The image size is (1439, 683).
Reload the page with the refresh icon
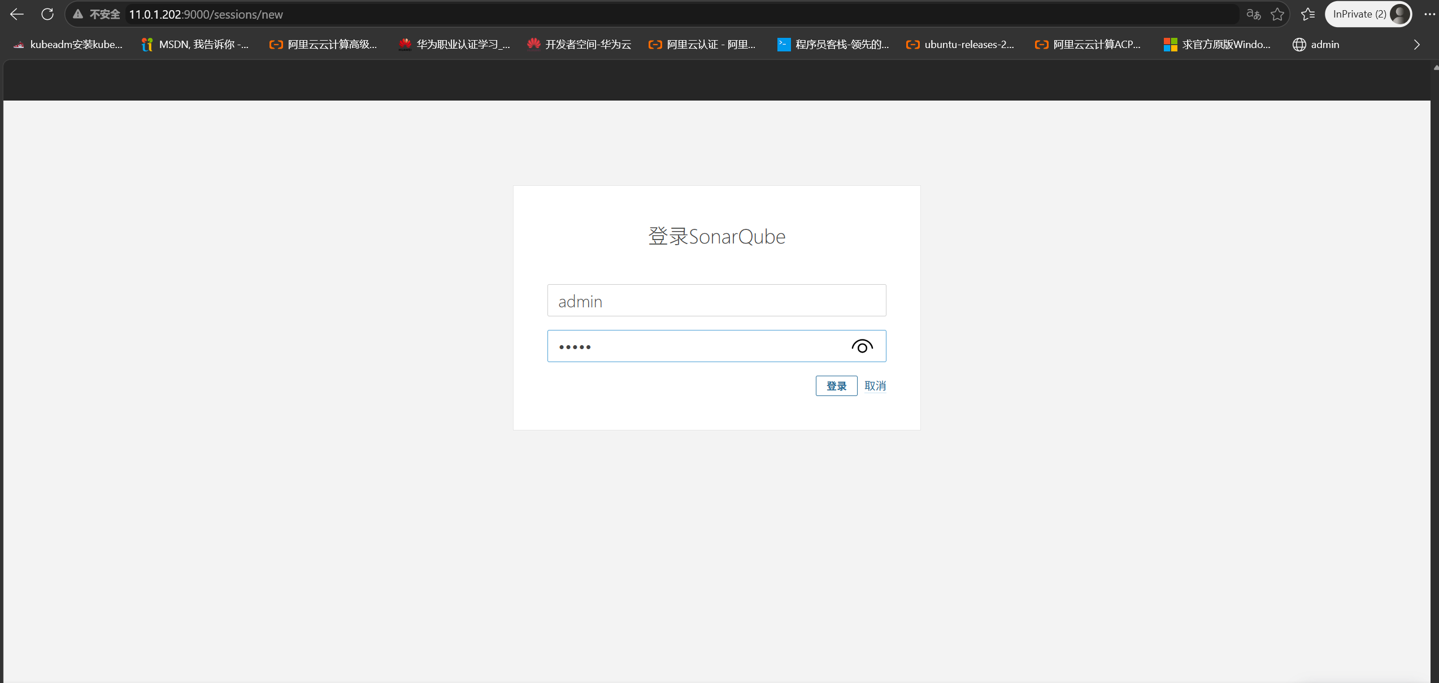(47, 14)
